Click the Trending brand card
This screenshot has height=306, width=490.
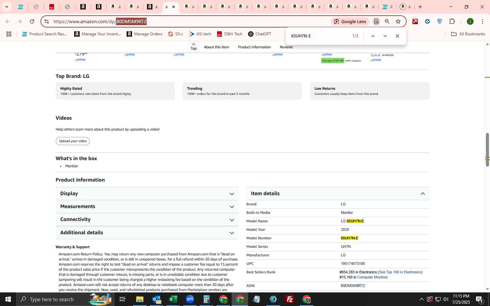[x=242, y=91]
